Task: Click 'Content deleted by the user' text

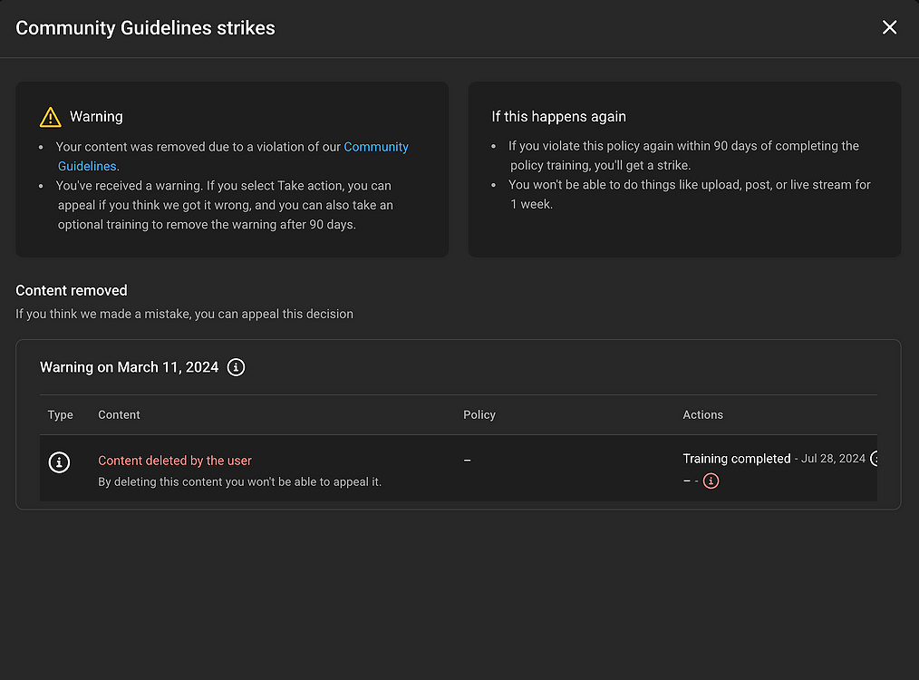Action: (x=175, y=461)
